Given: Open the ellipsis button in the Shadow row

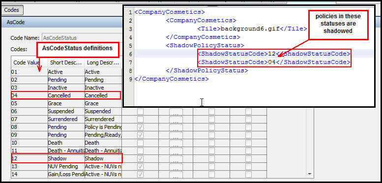Looking at the screenshot, I should (176, 159).
